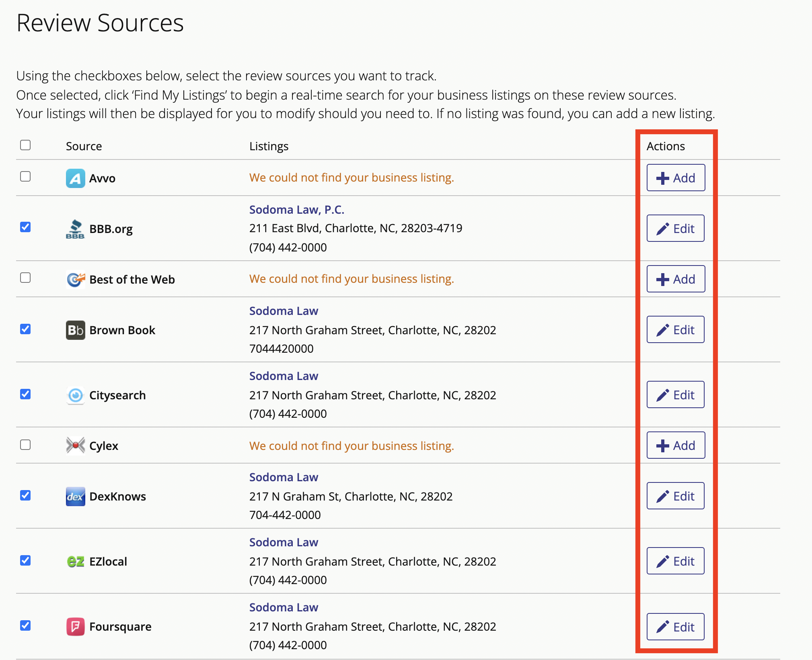The image size is (812, 660).
Task: Click Avvo's 'could not find' listing message
Action: coord(352,178)
